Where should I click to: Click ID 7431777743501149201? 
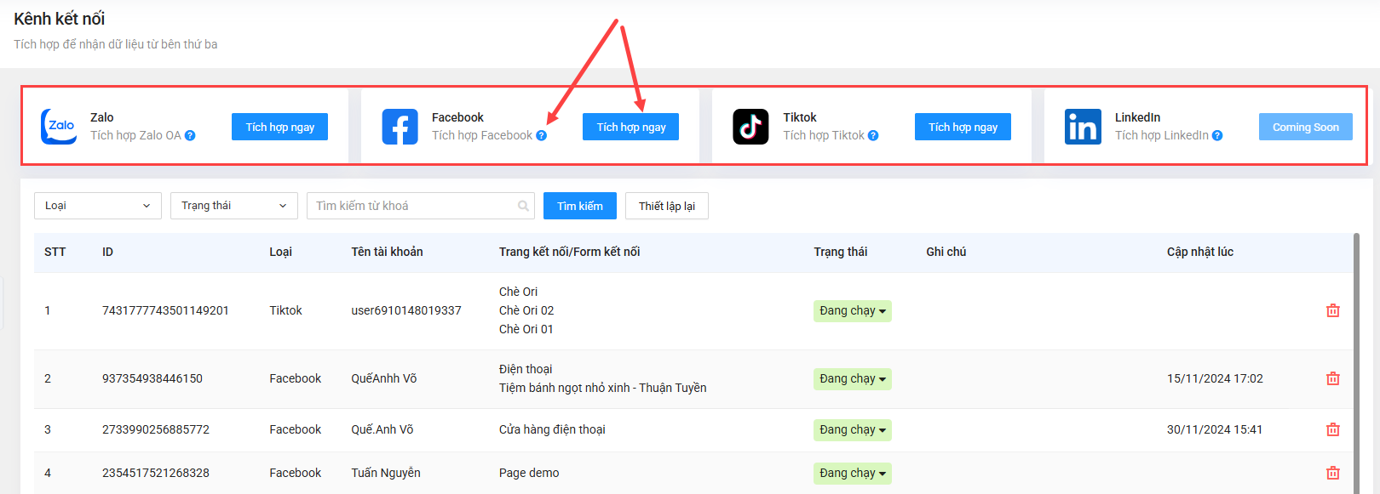[165, 310]
